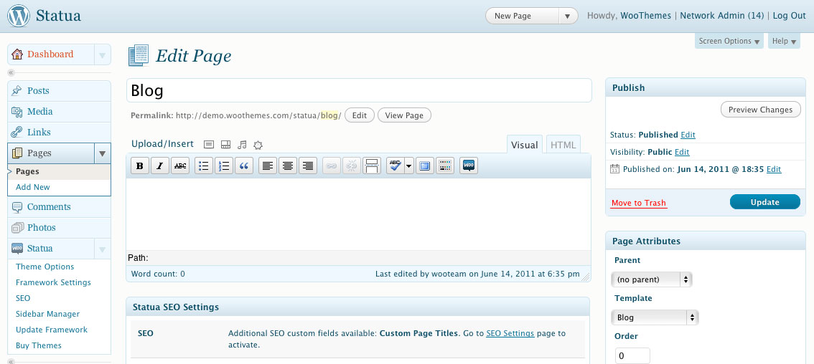
Task: Open Theme Options submenu item
Action: coord(45,267)
